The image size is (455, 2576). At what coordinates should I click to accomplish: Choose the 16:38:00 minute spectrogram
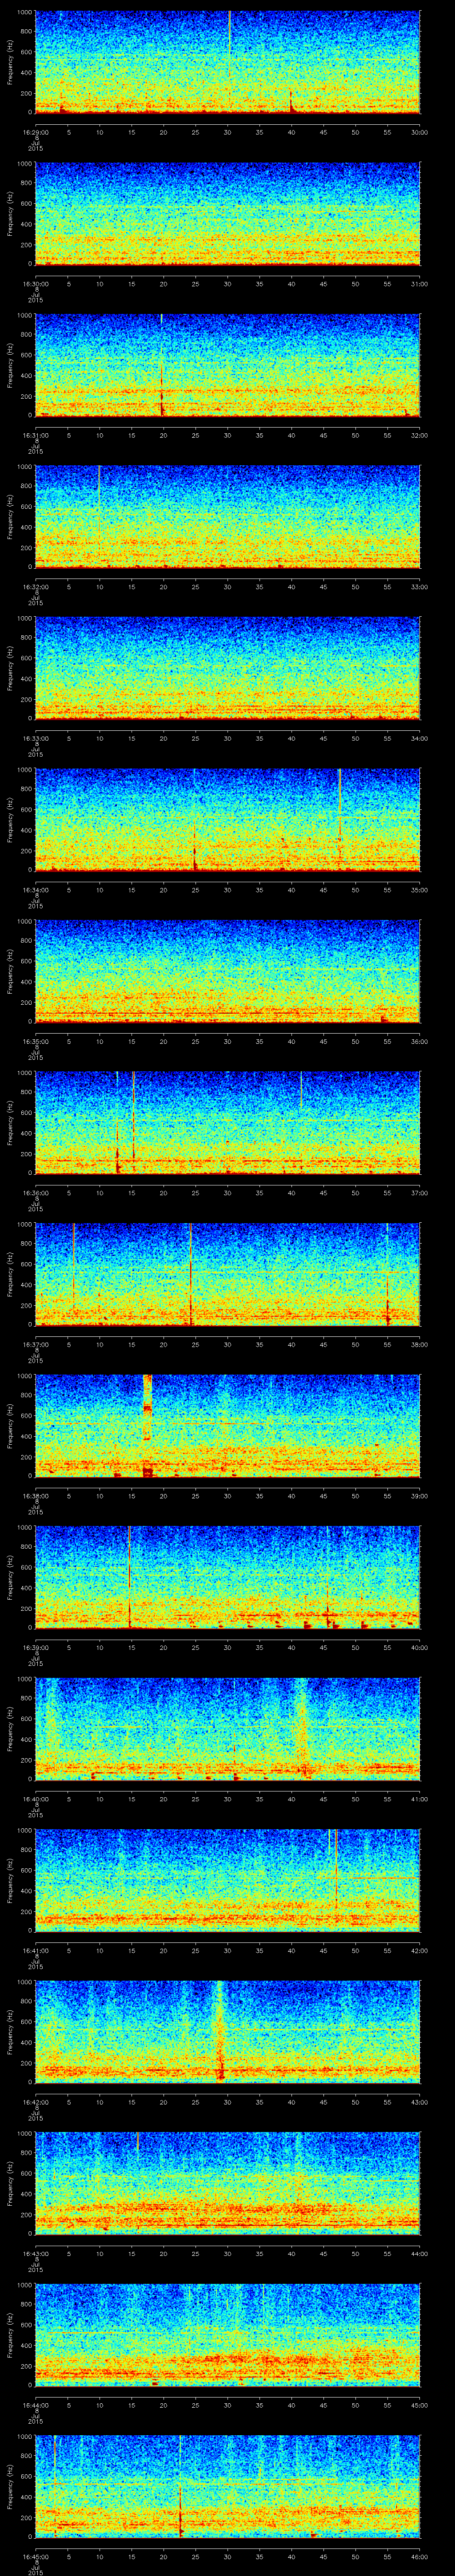click(227, 1426)
